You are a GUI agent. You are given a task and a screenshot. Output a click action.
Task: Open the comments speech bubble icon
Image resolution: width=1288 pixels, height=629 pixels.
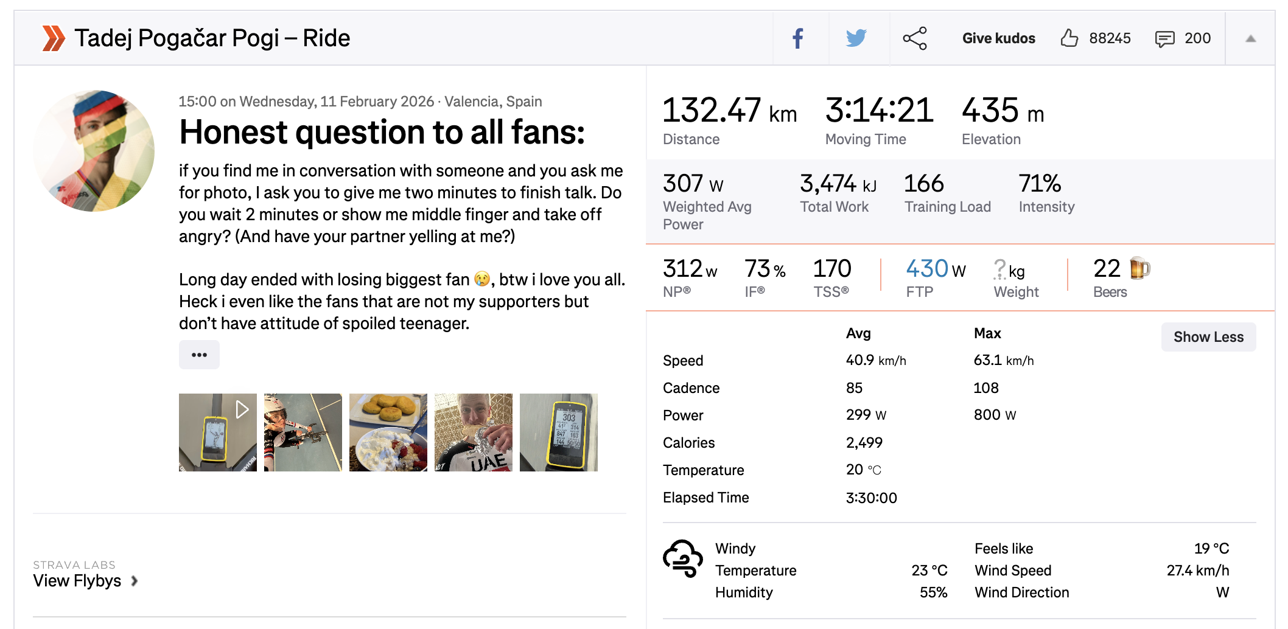[1164, 39]
